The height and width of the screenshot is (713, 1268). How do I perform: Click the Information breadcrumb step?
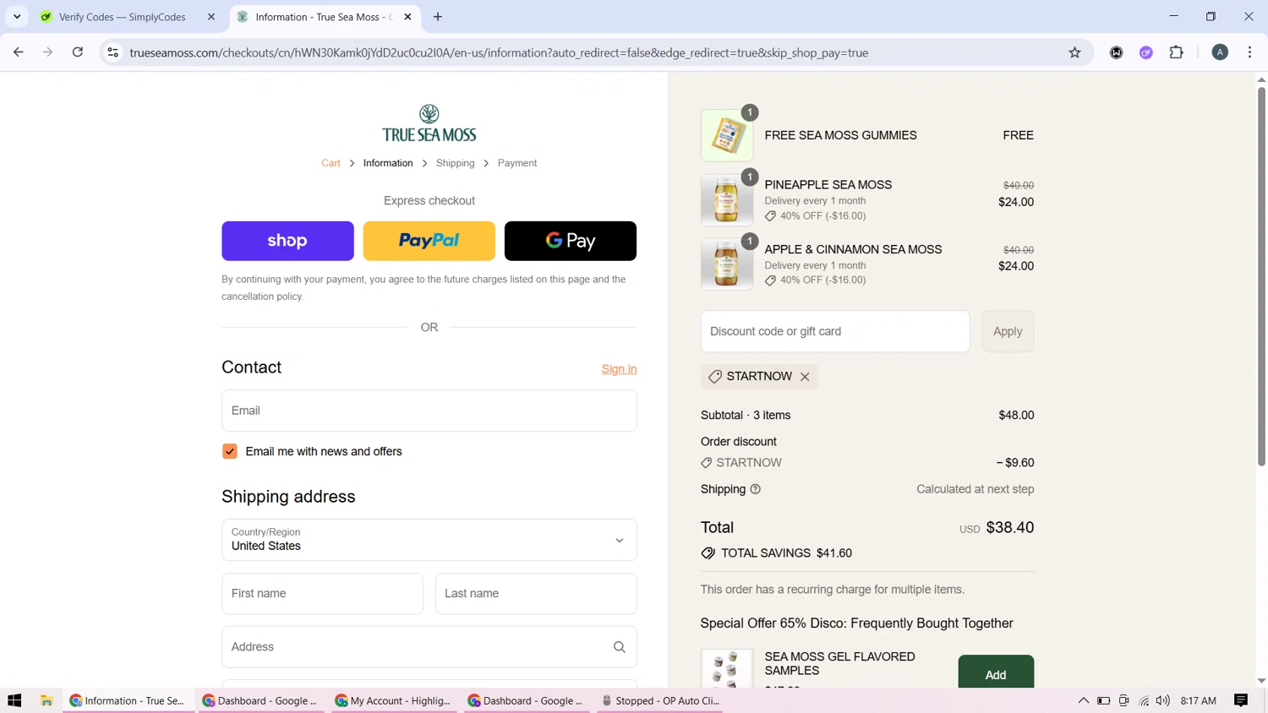(x=388, y=163)
